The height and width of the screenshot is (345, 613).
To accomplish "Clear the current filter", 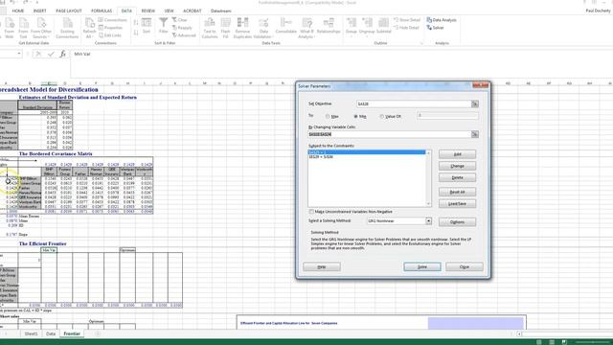I will coord(179,20).
